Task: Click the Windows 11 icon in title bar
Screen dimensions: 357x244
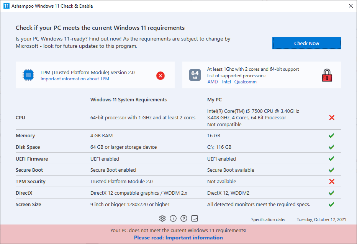Action: pyautogui.click(x=6, y=6)
